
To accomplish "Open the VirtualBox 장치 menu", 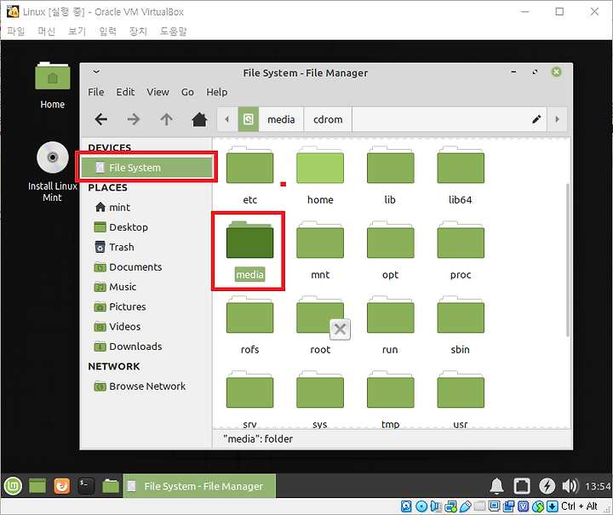I will (138, 31).
